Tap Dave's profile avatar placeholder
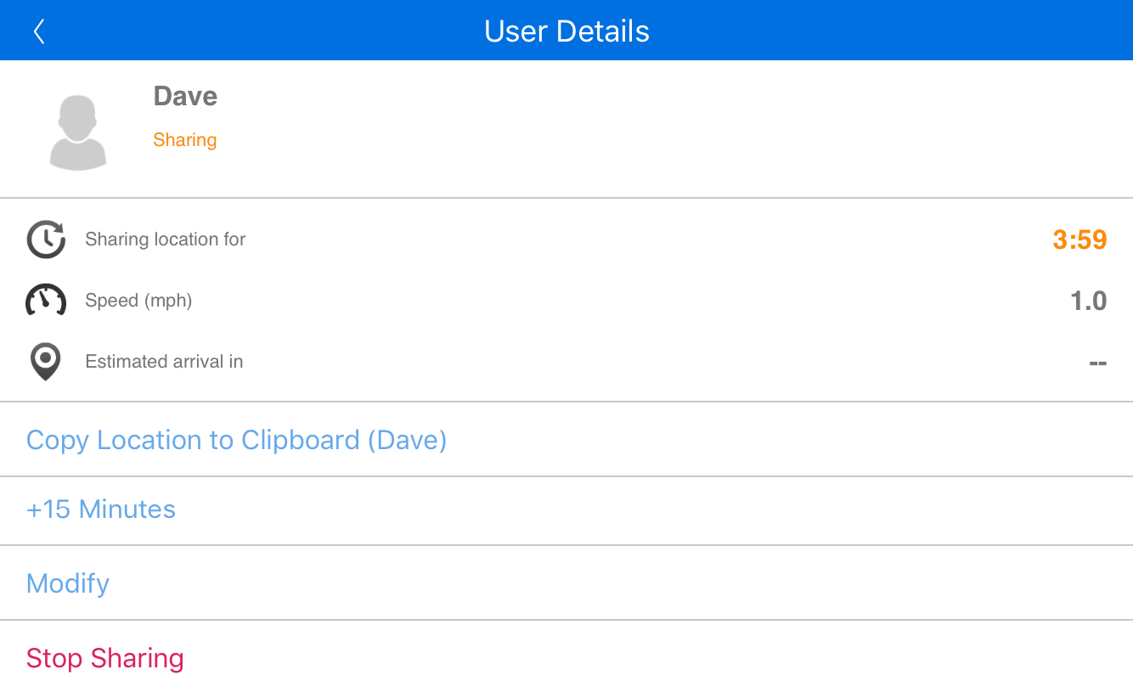1133x692 pixels. [x=78, y=132]
